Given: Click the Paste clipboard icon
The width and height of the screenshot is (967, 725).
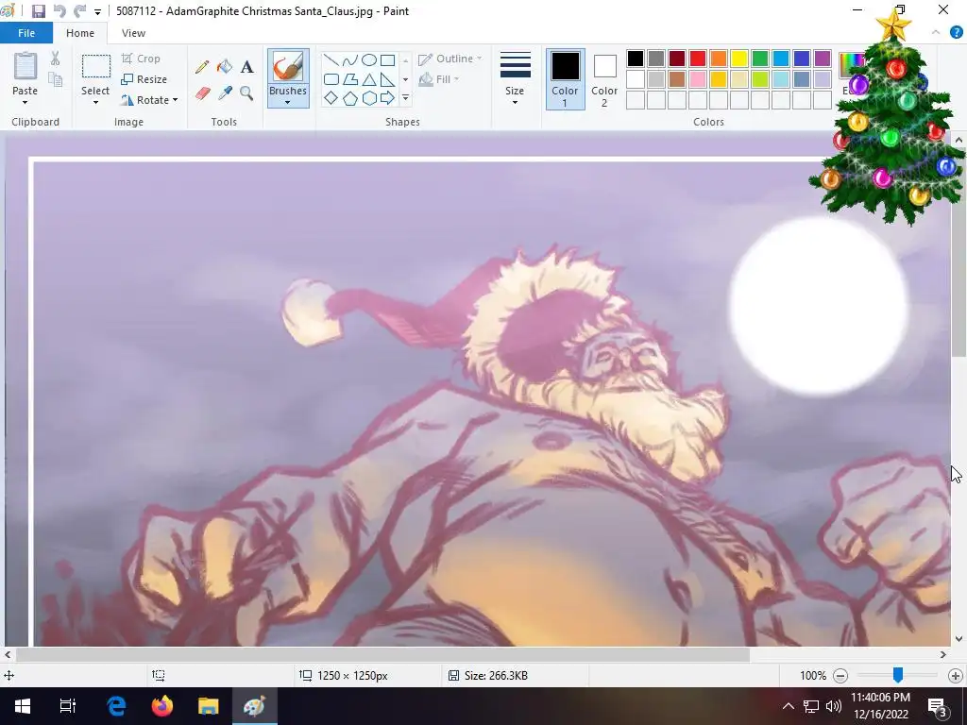Looking at the screenshot, I should (25, 65).
